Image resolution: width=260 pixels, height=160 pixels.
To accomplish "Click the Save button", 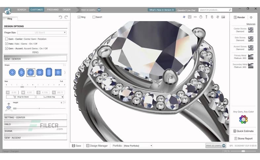I will coord(76,146).
